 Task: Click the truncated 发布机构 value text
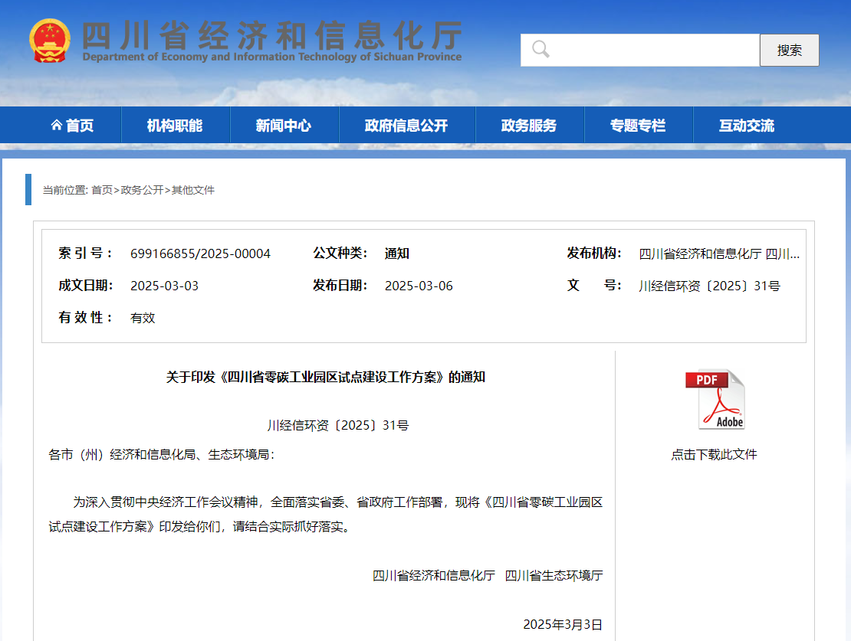coord(719,253)
